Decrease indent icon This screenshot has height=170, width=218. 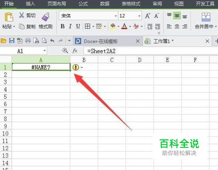150,27
